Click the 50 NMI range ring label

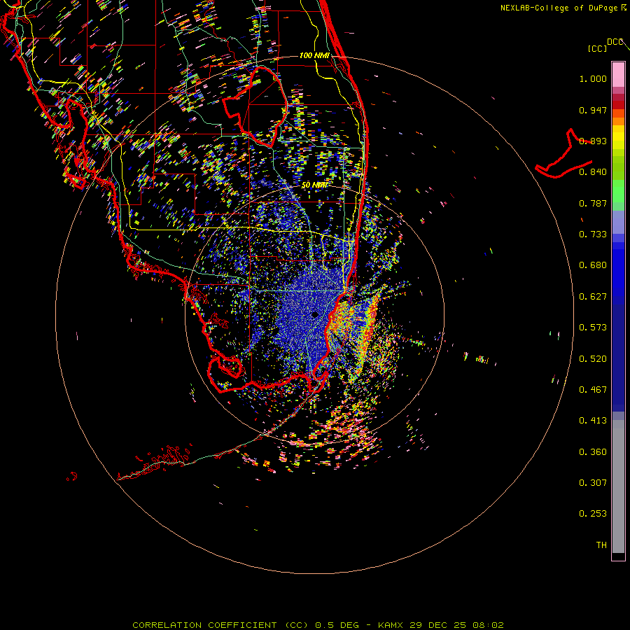314,185
